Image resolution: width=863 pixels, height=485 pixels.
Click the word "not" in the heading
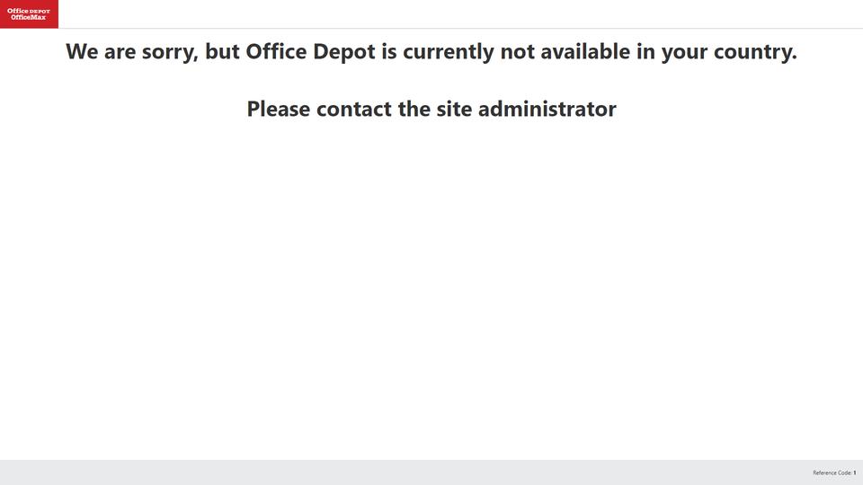[x=518, y=52]
